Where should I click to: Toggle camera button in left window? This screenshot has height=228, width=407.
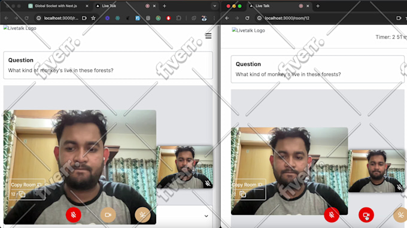pos(108,215)
